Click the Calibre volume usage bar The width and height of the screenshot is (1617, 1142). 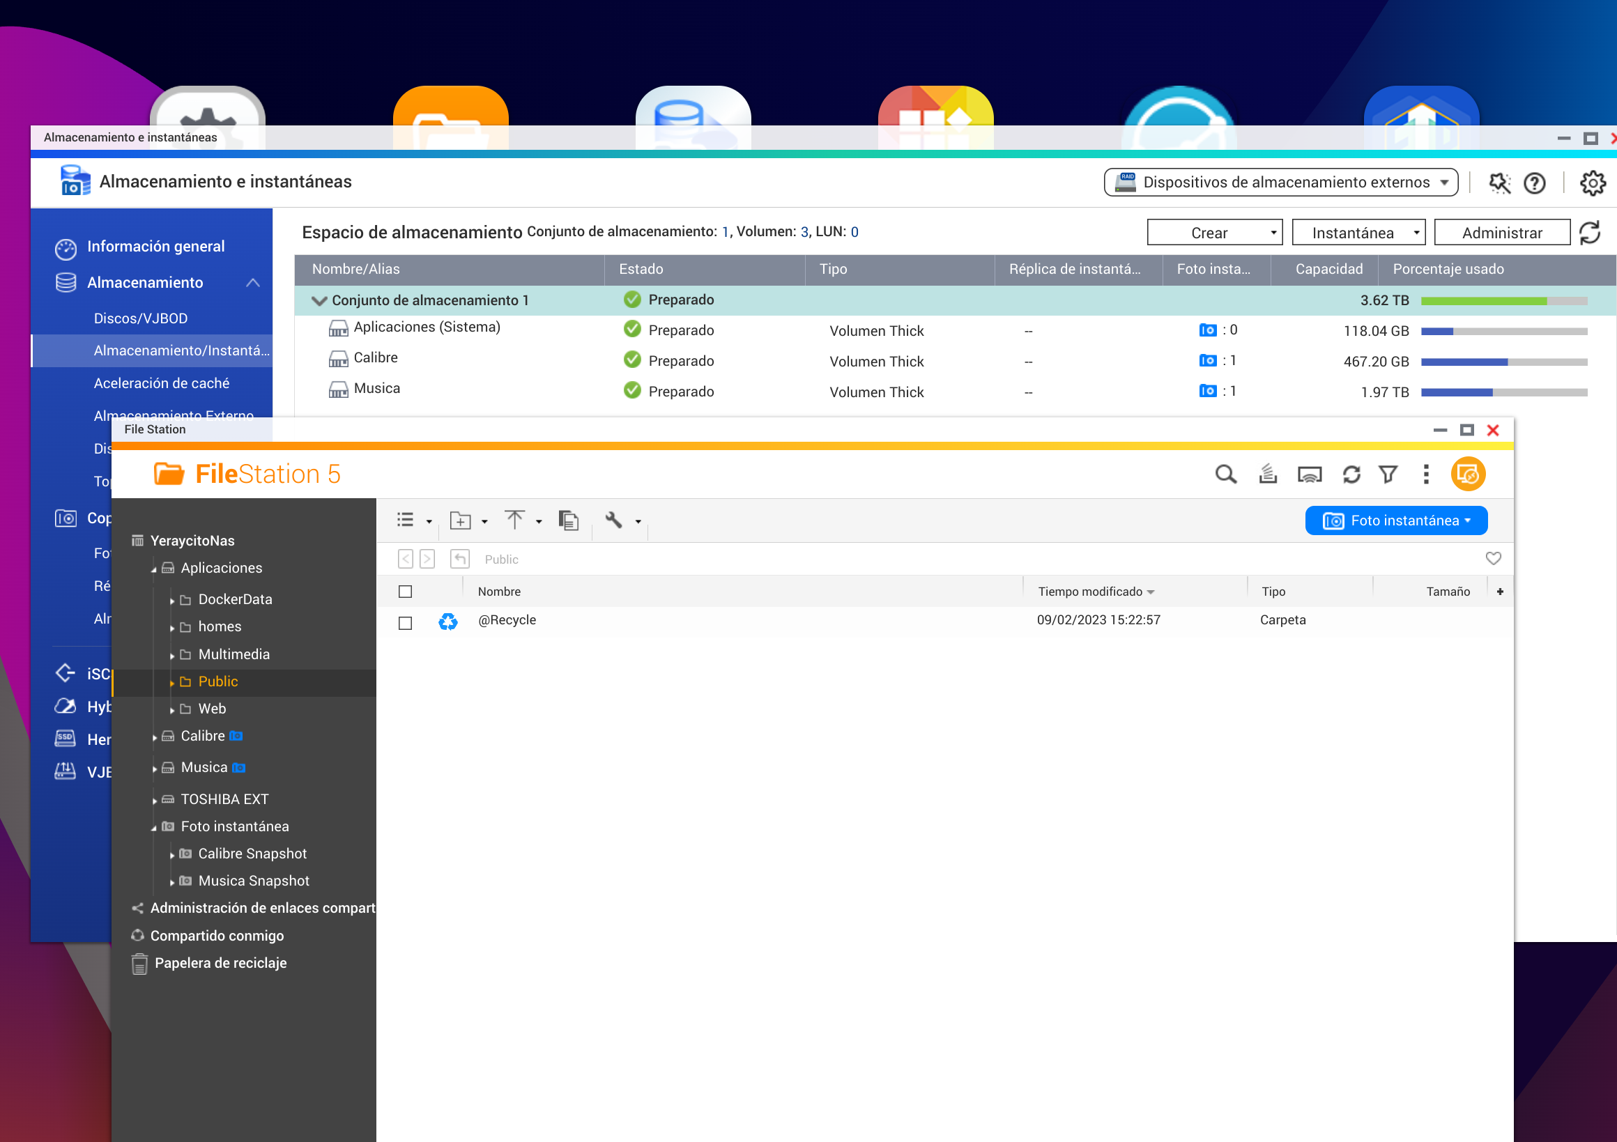(1503, 362)
